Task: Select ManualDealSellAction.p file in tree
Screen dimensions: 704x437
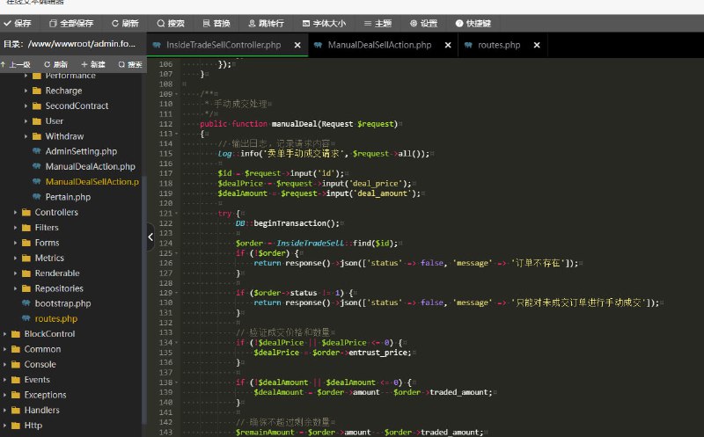Action: pos(92,182)
